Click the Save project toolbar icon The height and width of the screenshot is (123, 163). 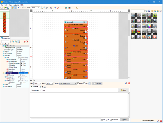click(8, 8)
